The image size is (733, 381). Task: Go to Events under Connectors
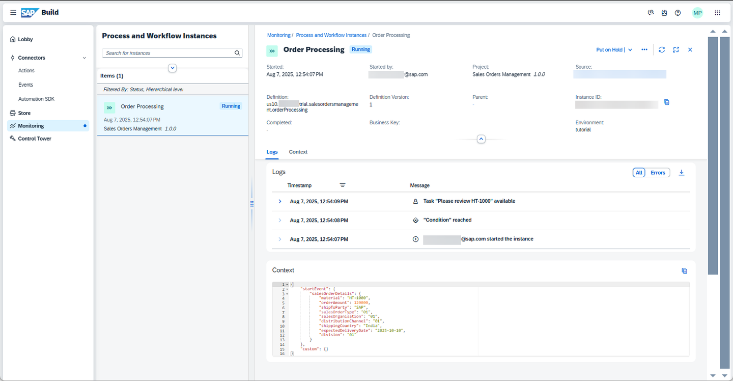pyautogui.click(x=25, y=85)
